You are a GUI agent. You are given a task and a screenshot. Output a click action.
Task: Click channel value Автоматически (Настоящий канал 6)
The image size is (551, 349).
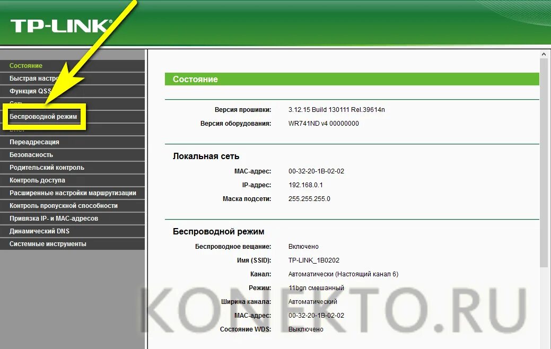(x=343, y=274)
